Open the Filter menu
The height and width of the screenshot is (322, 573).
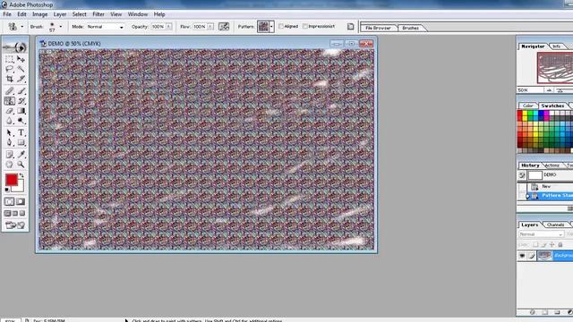[x=98, y=14]
